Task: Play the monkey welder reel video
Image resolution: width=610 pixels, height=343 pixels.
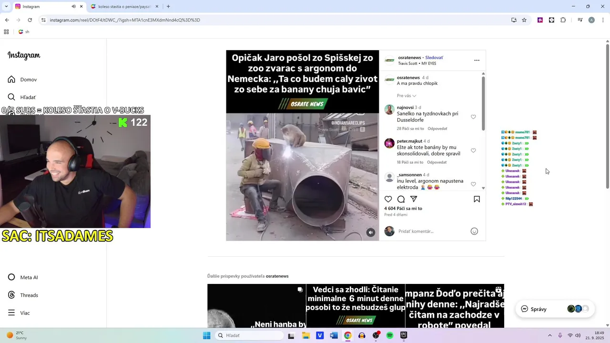Action: pos(303,177)
